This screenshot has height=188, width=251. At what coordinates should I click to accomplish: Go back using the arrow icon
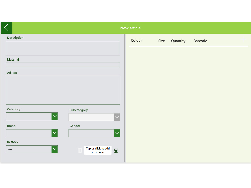(7, 28)
